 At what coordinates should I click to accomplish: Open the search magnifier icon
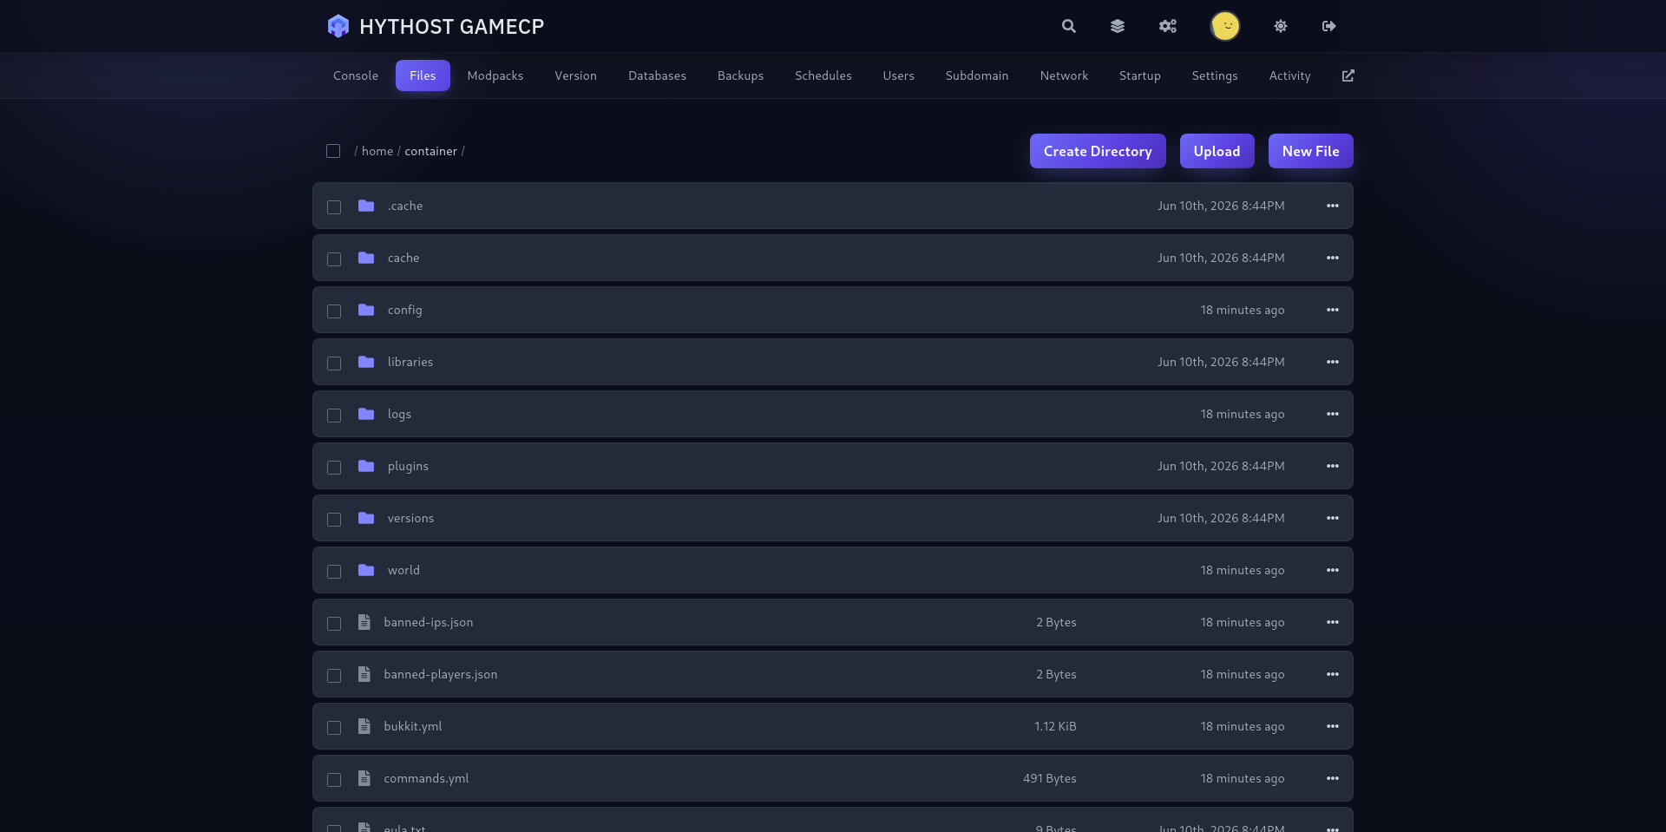click(x=1069, y=26)
